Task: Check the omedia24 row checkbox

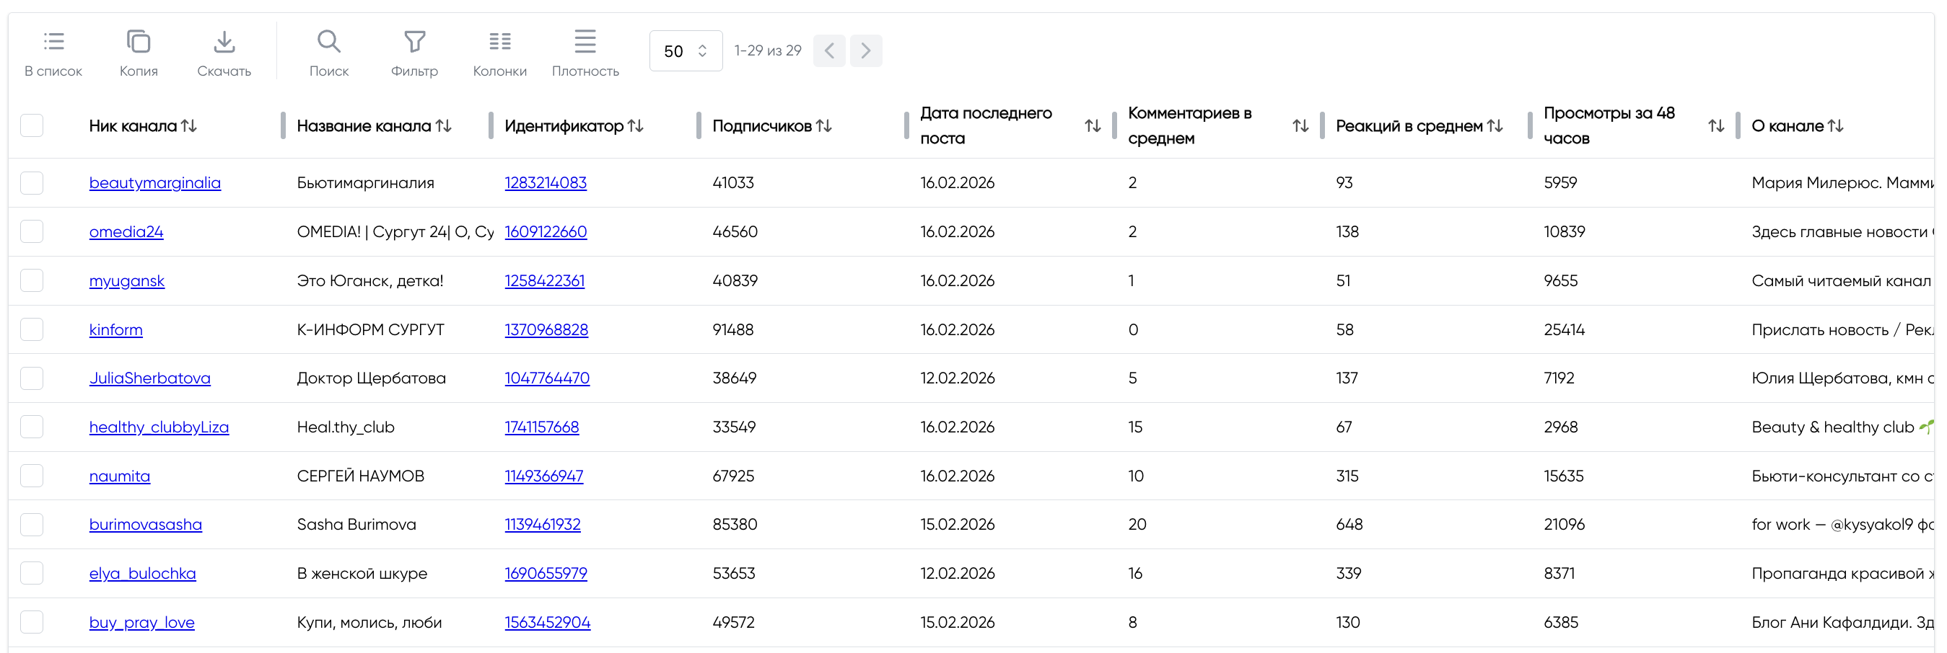Action: (32, 232)
